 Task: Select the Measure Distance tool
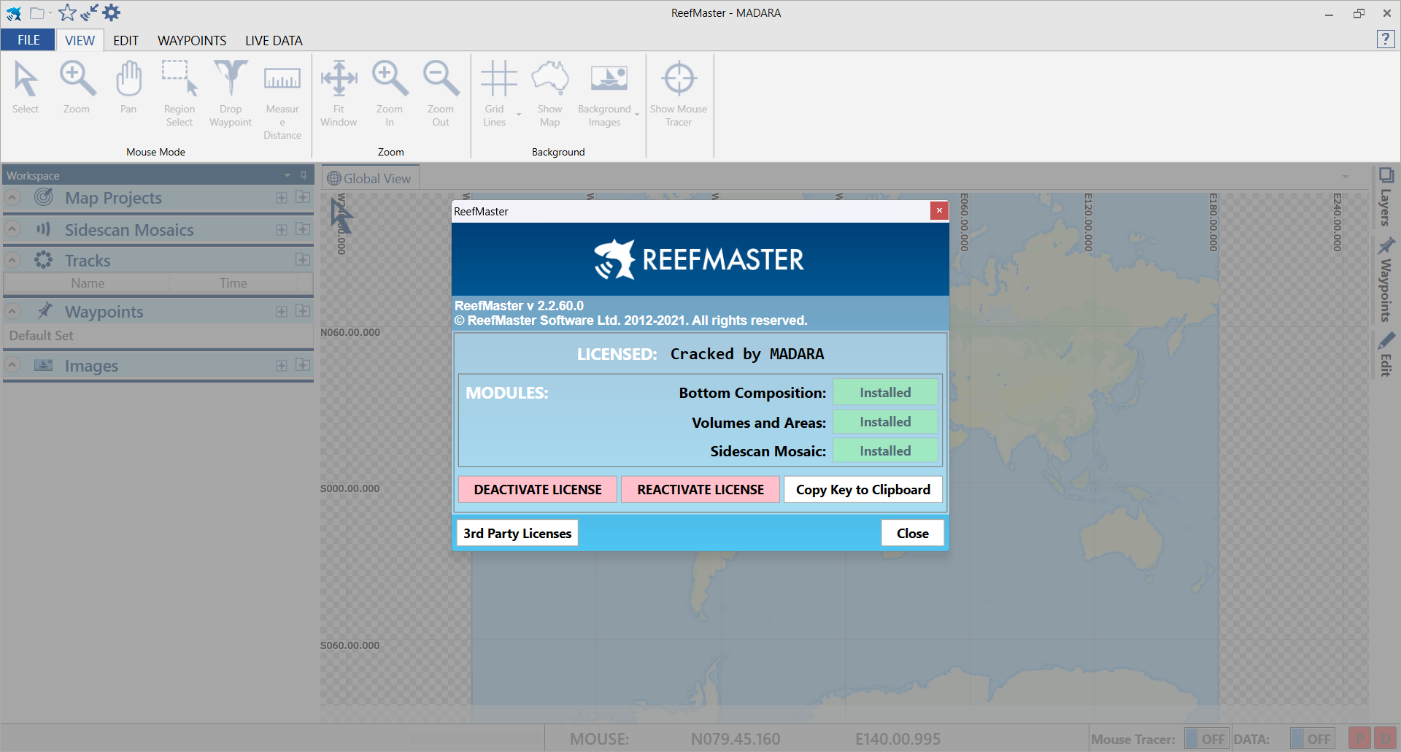tap(282, 100)
